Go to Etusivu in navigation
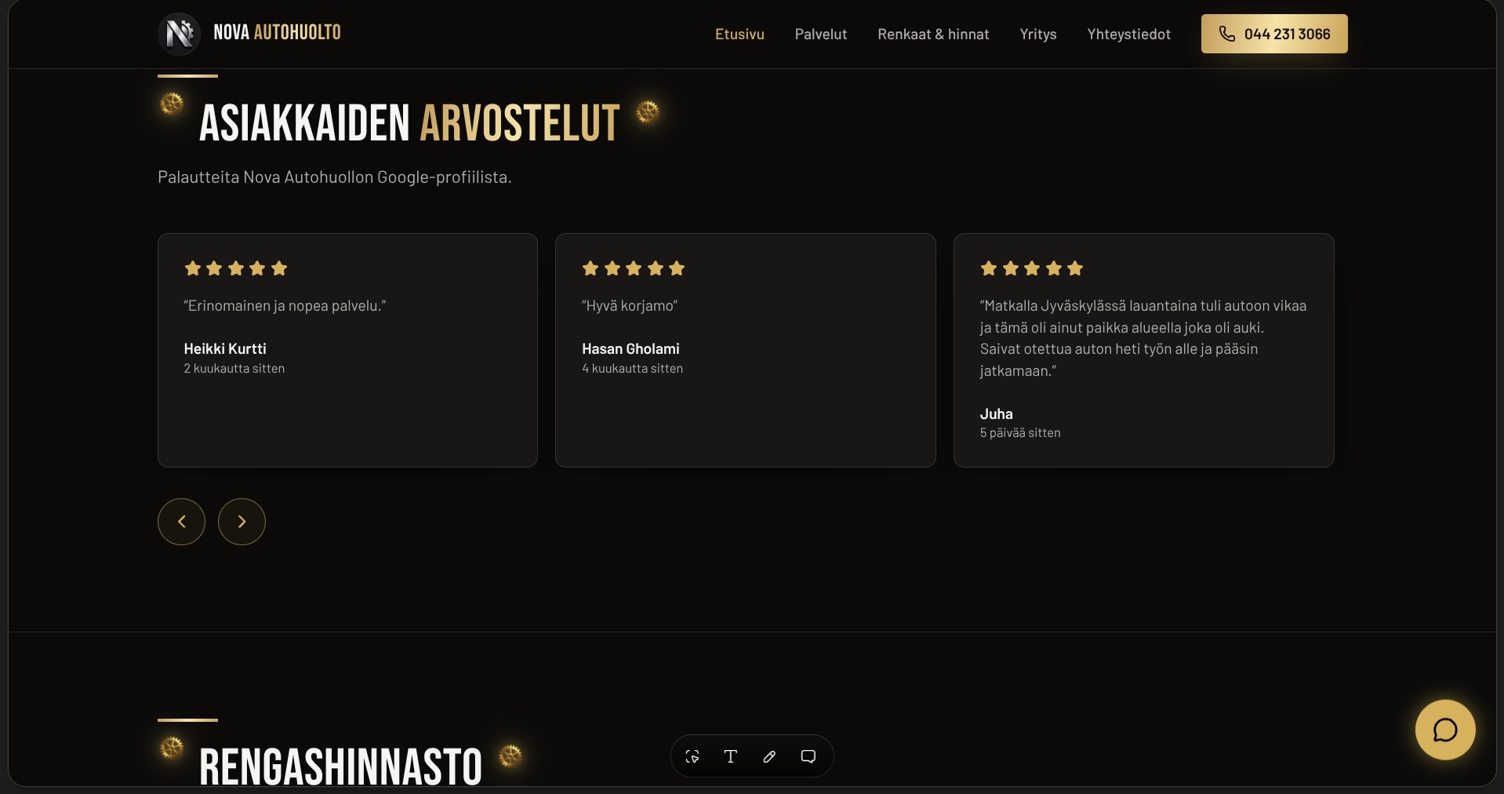The height and width of the screenshot is (794, 1504). coord(739,34)
